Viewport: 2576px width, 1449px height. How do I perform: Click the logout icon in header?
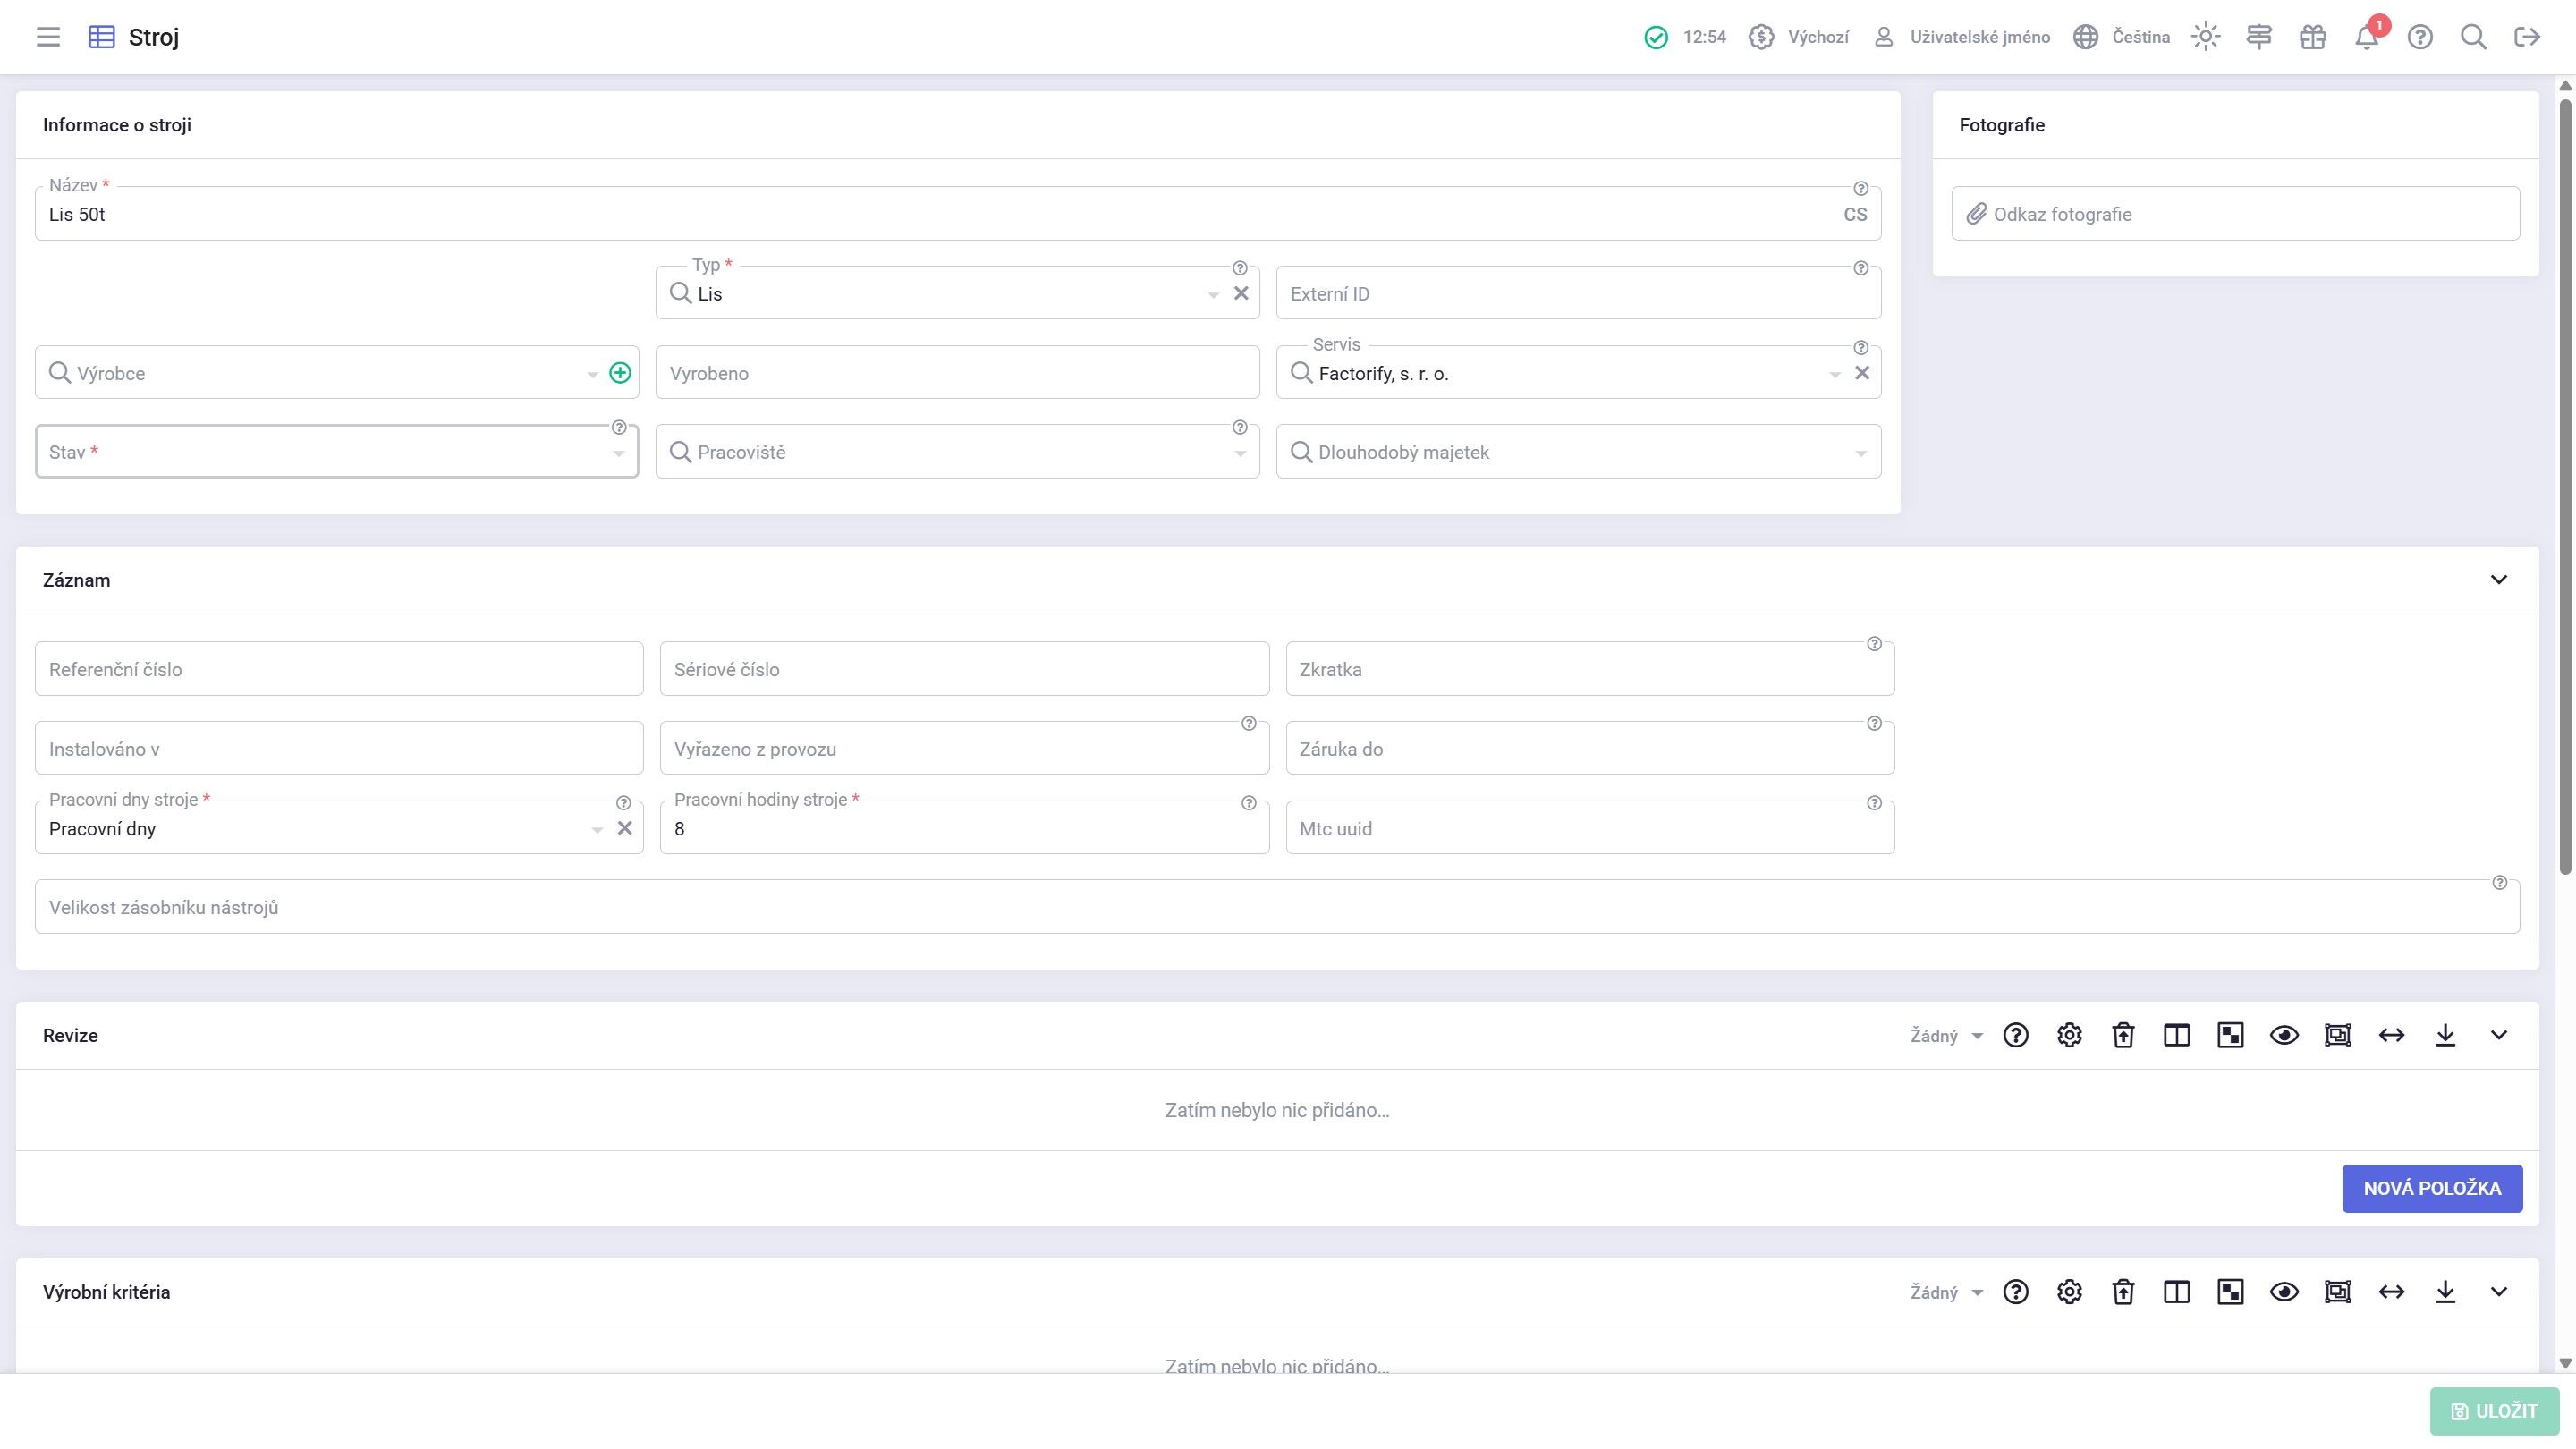pyautogui.click(x=2527, y=37)
